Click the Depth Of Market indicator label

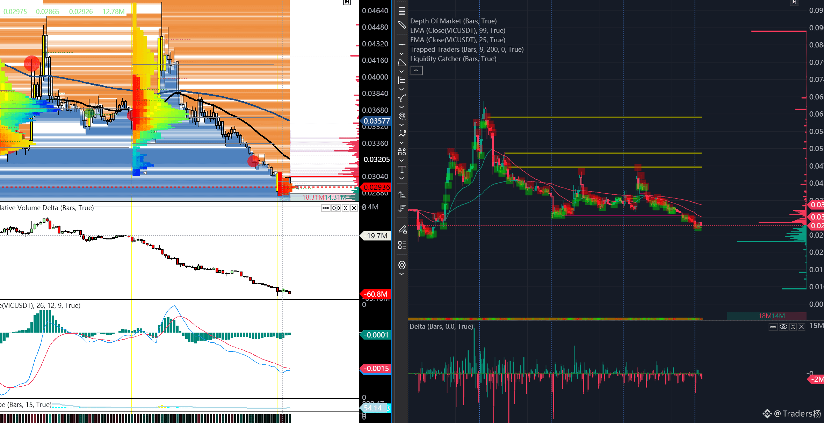tap(453, 21)
